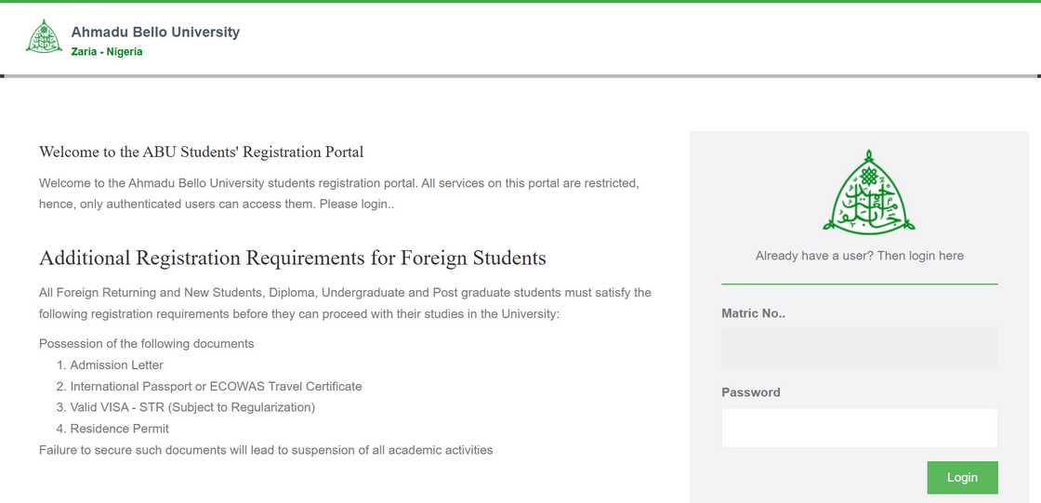Select the Residence Permit list item
Viewport: 1041px width, 503px height.
pos(119,429)
